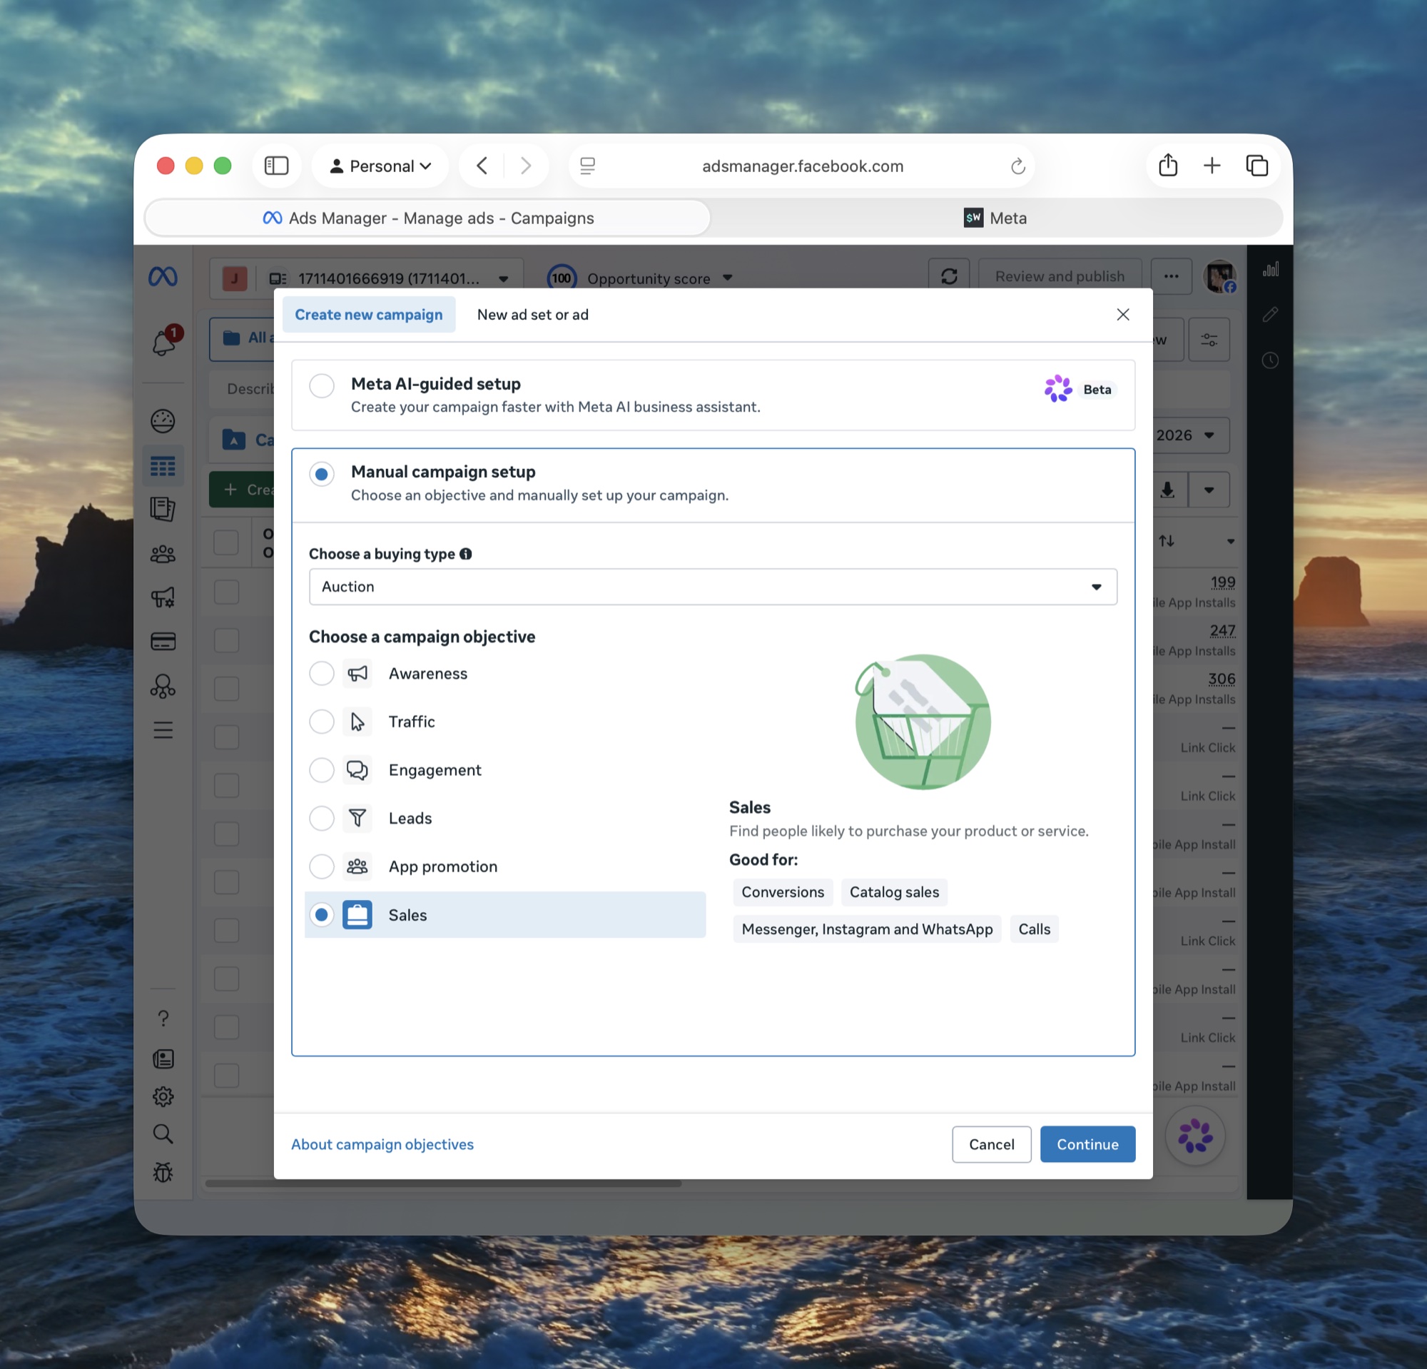1427x1369 pixels.
Task: Go back in Safari
Action: [482, 166]
